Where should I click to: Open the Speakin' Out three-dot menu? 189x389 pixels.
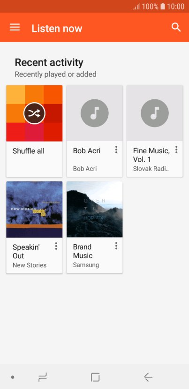pos(56,246)
